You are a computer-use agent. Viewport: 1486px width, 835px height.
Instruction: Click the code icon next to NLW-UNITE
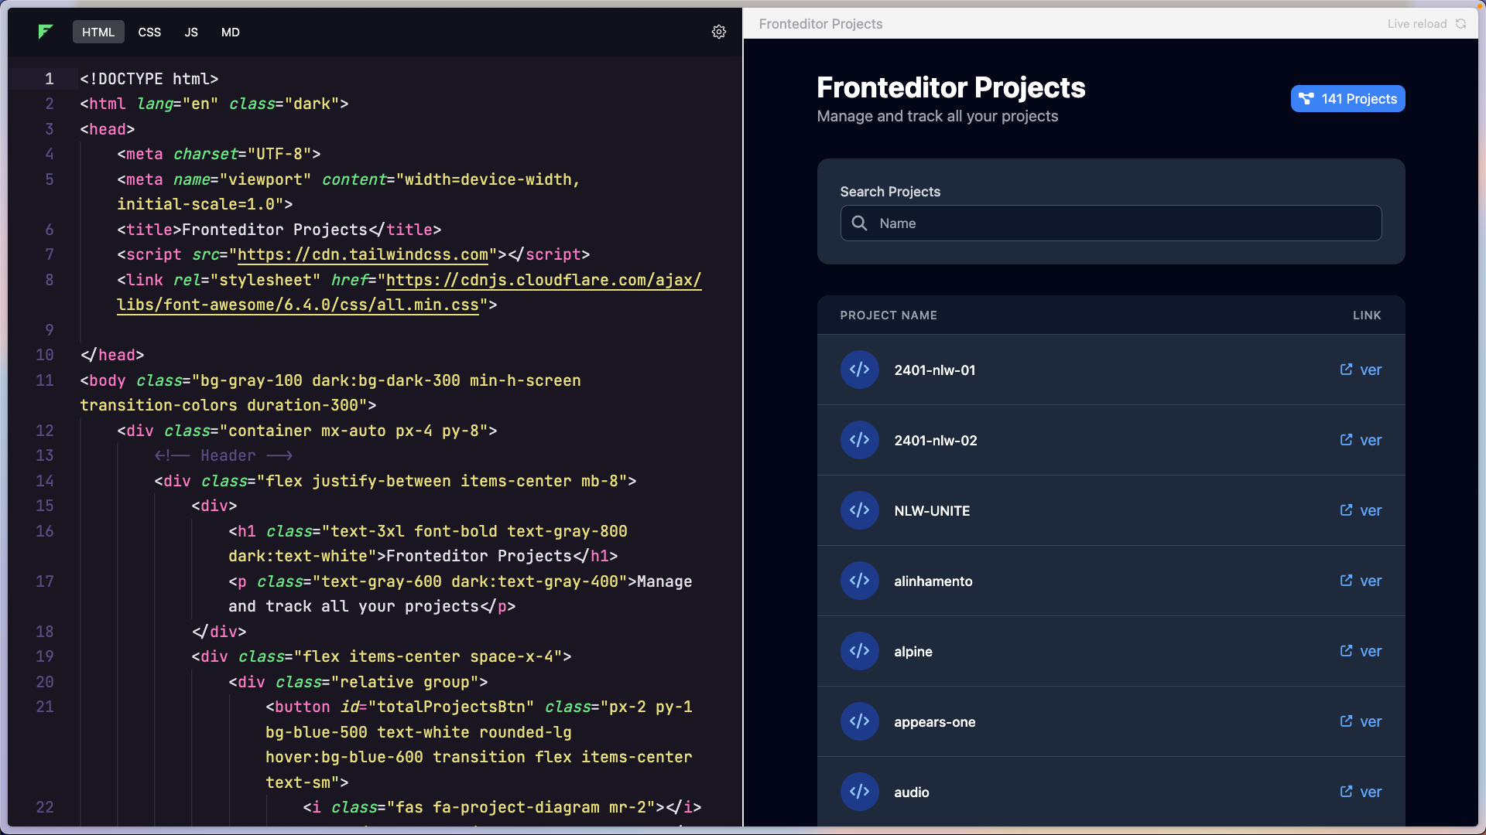(x=859, y=510)
